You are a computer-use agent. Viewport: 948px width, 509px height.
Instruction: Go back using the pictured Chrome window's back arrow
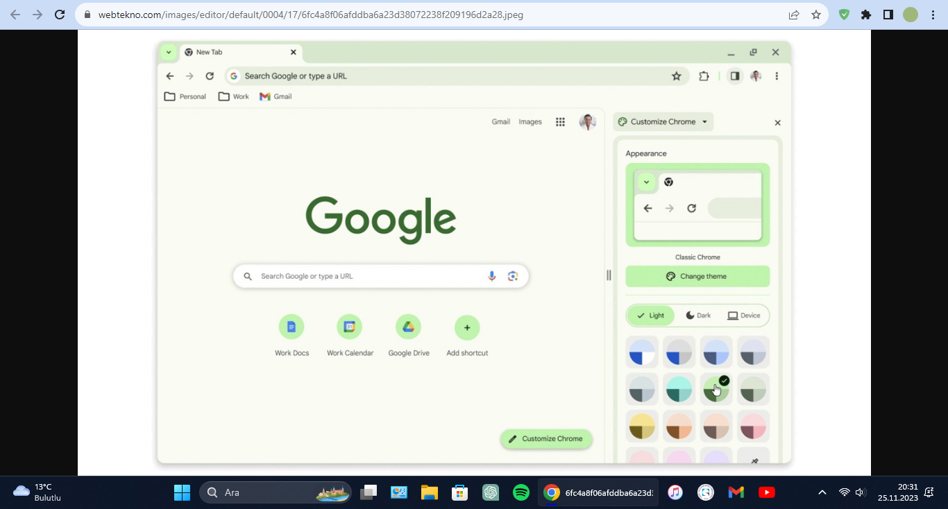[x=170, y=76]
